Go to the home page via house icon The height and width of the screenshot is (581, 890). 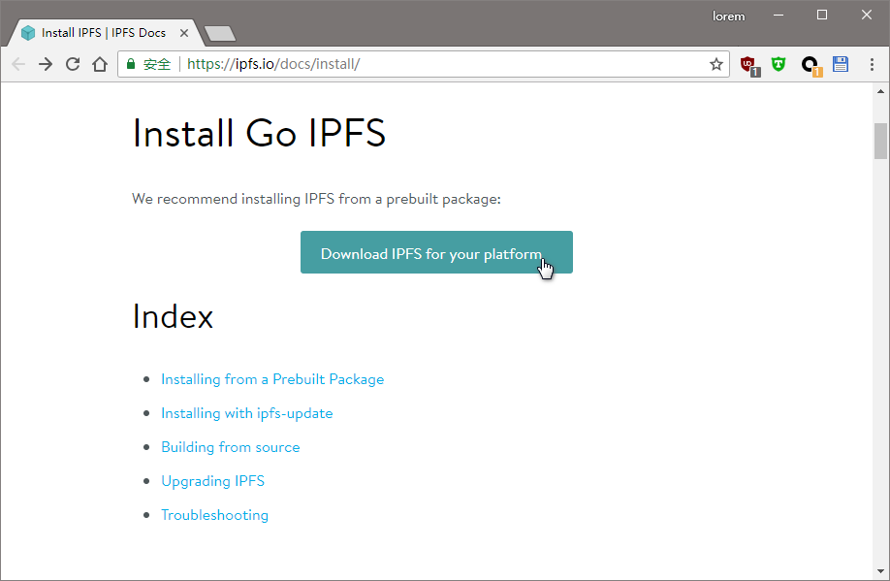(x=100, y=64)
